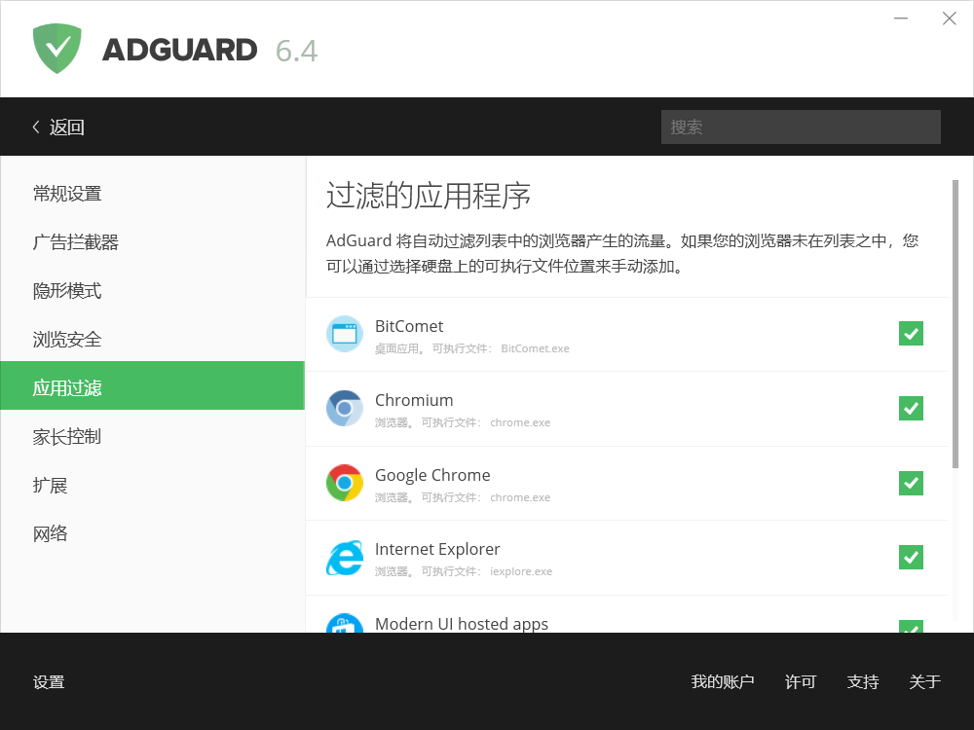Viewport: 974px width, 730px height.
Task: Open 家长控制 settings
Action: (153, 436)
